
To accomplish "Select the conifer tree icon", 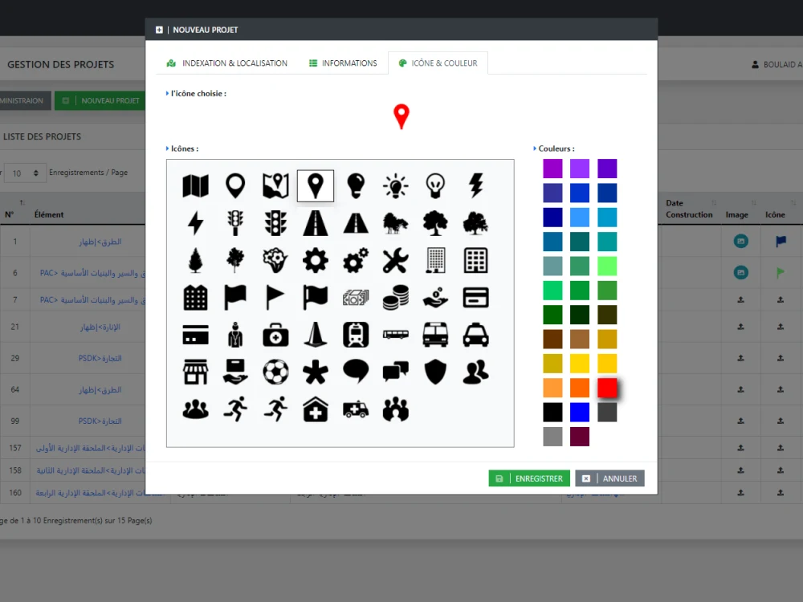I will [x=196, y=261].
